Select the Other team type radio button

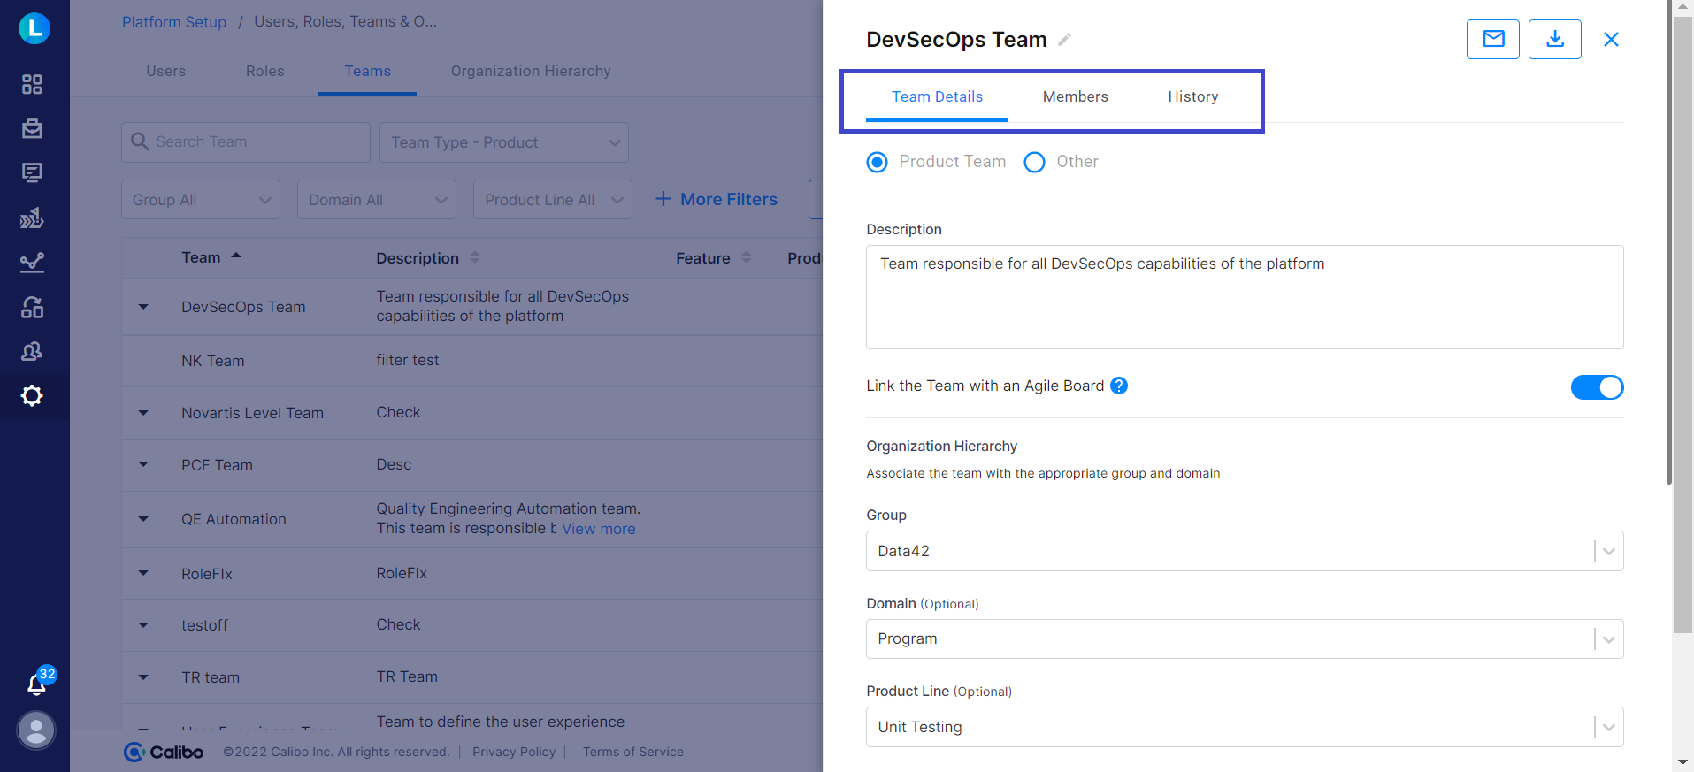[x=1034, y=162]
